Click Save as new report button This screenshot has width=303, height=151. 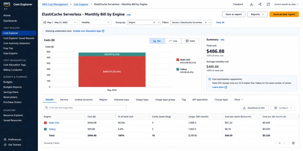(284, 14)
